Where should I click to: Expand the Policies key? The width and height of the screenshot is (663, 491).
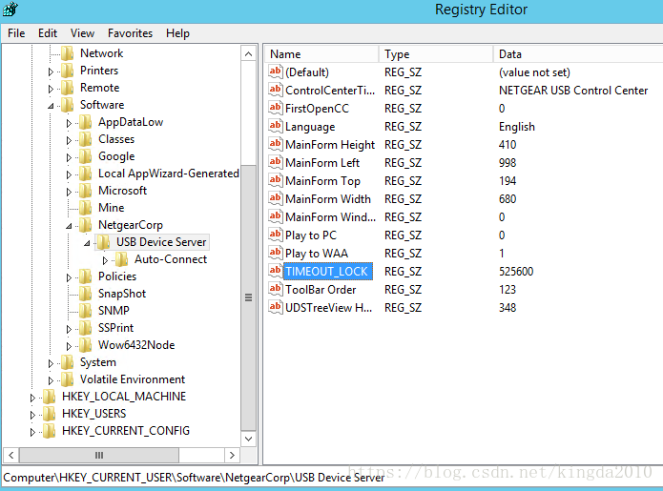pyautogui.click(x=69, y=277)
